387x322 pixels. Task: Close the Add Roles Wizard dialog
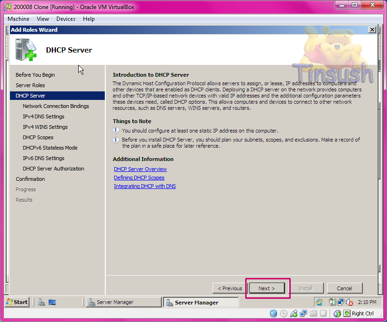click(372, 30)
